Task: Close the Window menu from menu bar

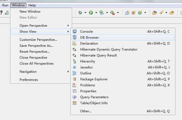Action: tap(18, 5)
